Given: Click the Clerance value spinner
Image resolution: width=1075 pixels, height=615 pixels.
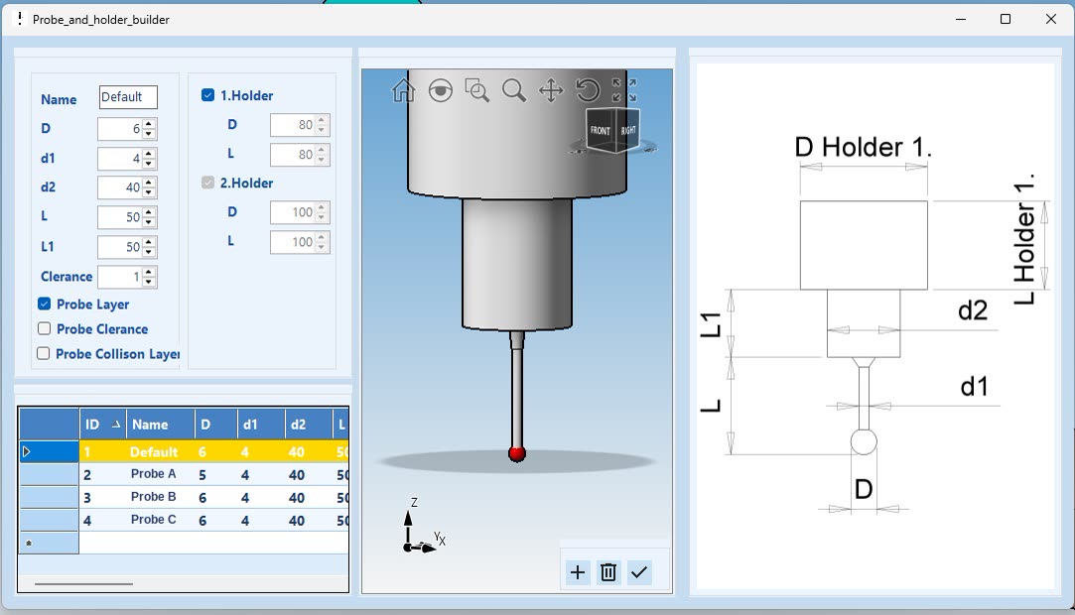Looking at the screenshot, I should click(x=127, y=277).
